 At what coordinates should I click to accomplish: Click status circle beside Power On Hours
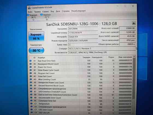point(31,67)
